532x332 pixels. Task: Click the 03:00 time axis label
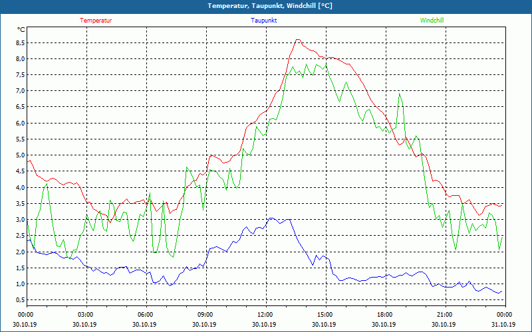click(x=86, y=315)
